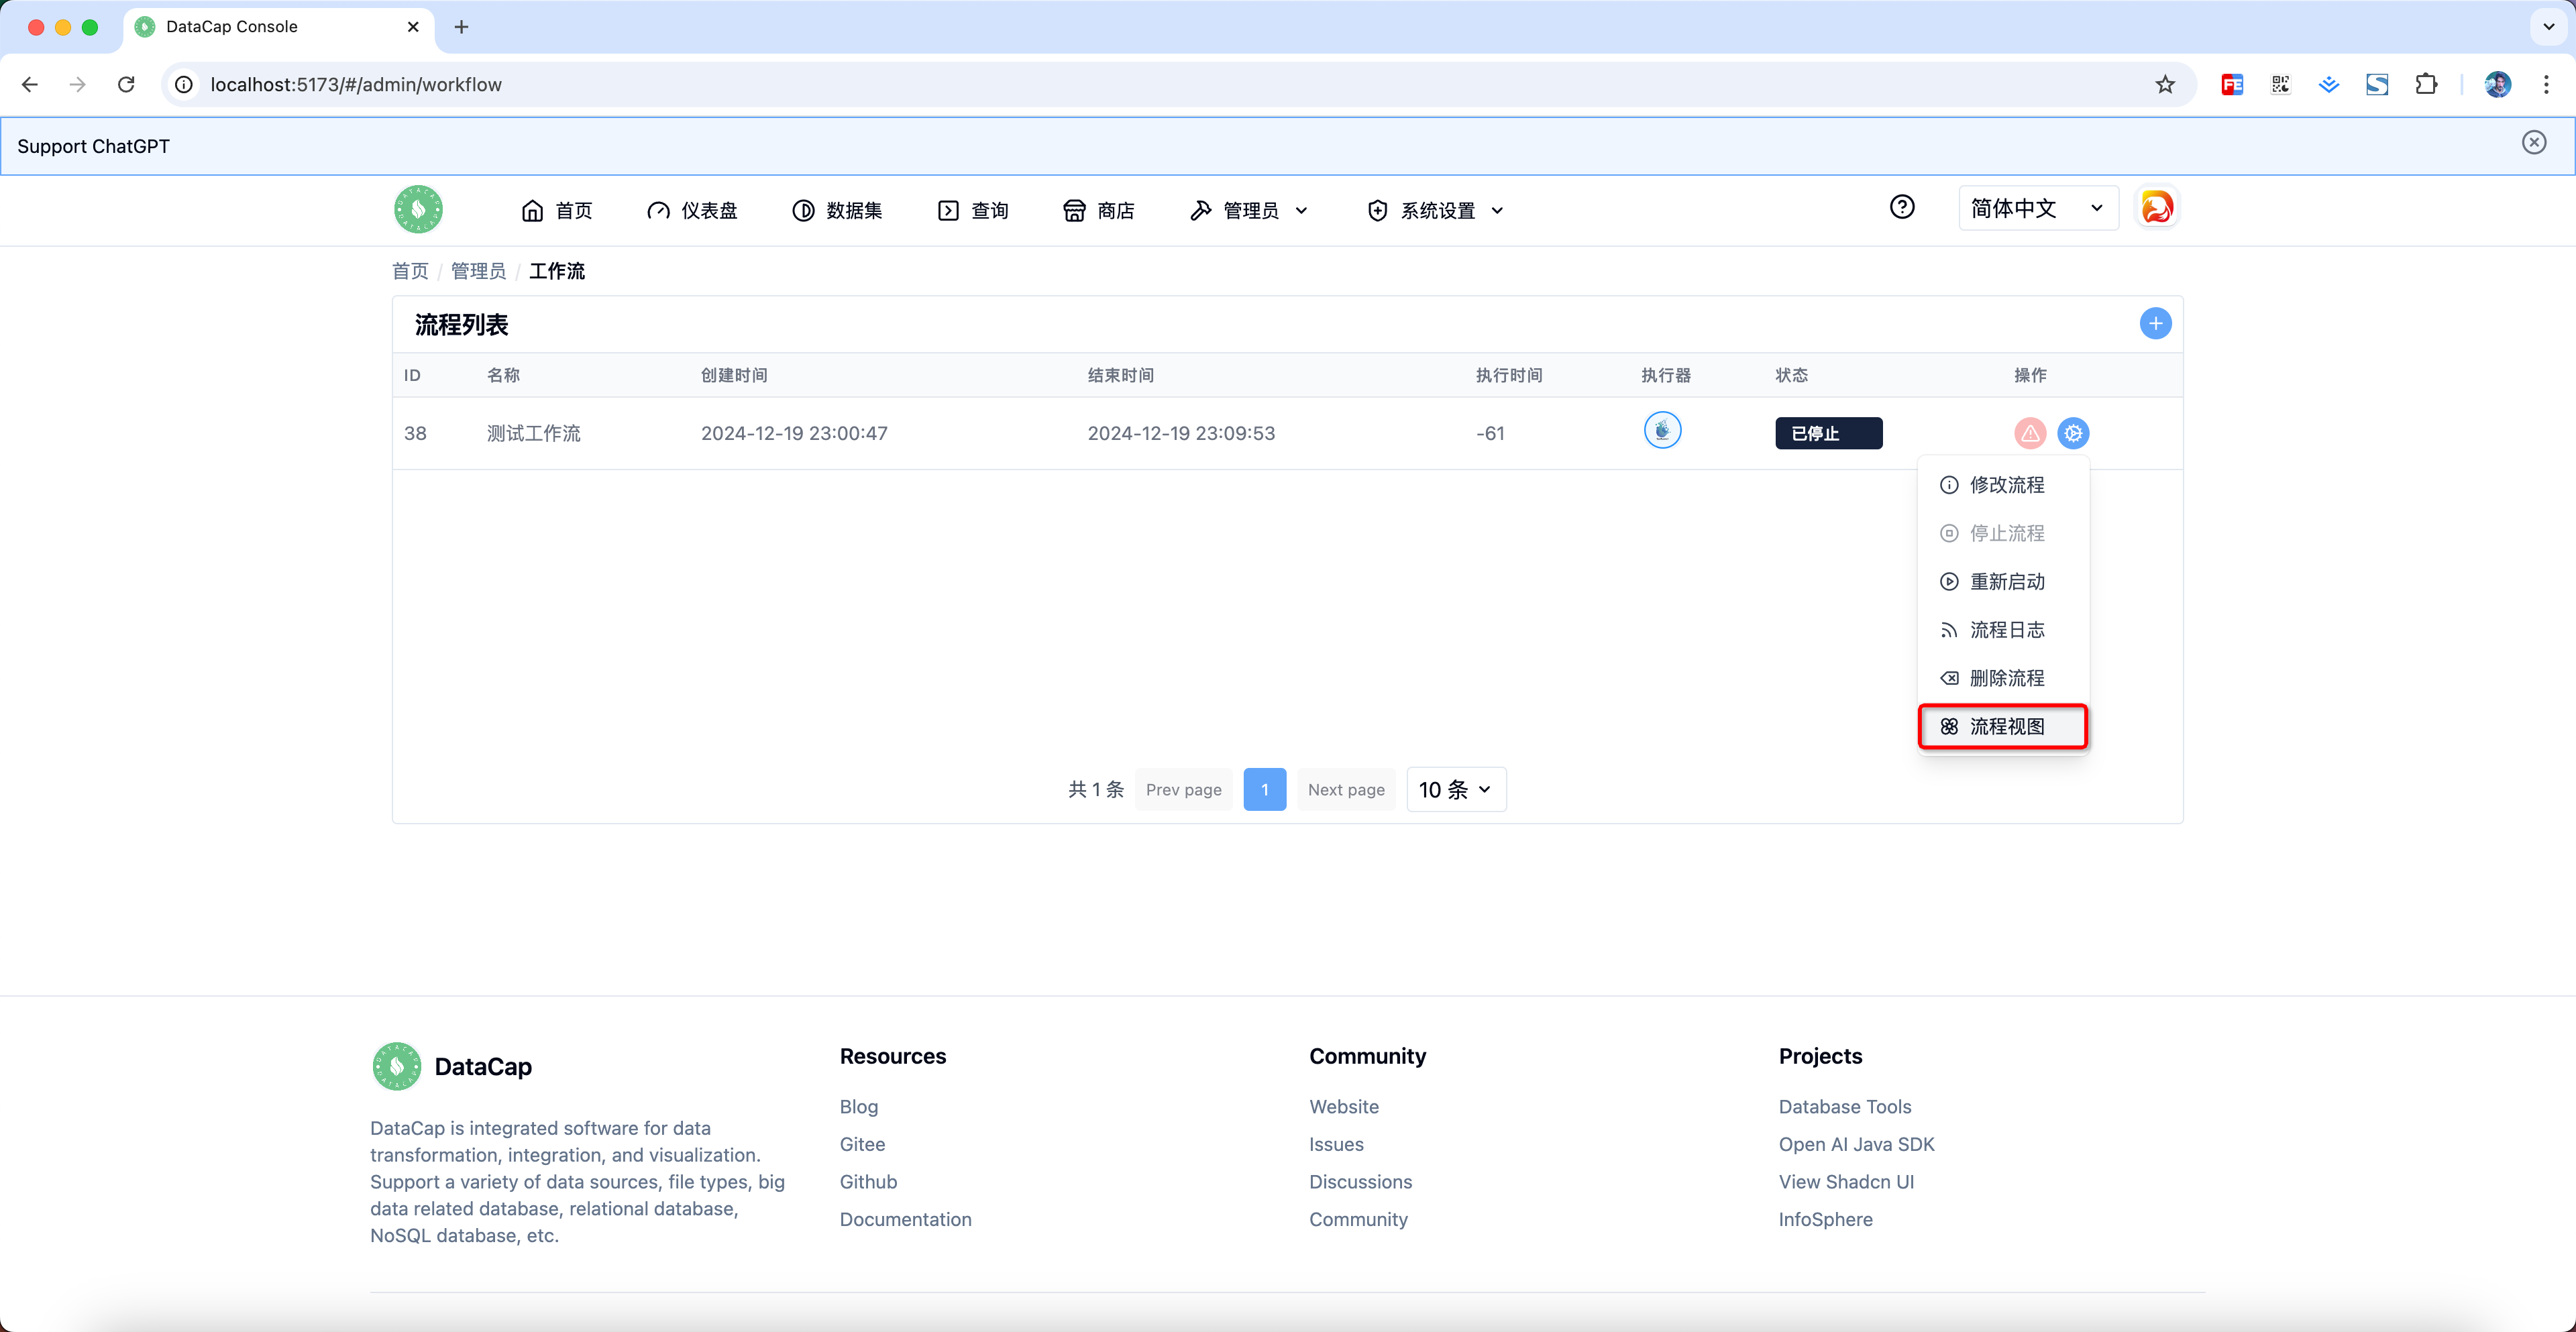Click the Next page button
Viewport: 2576px width, 1332px height.
[x=1346, y=790]
